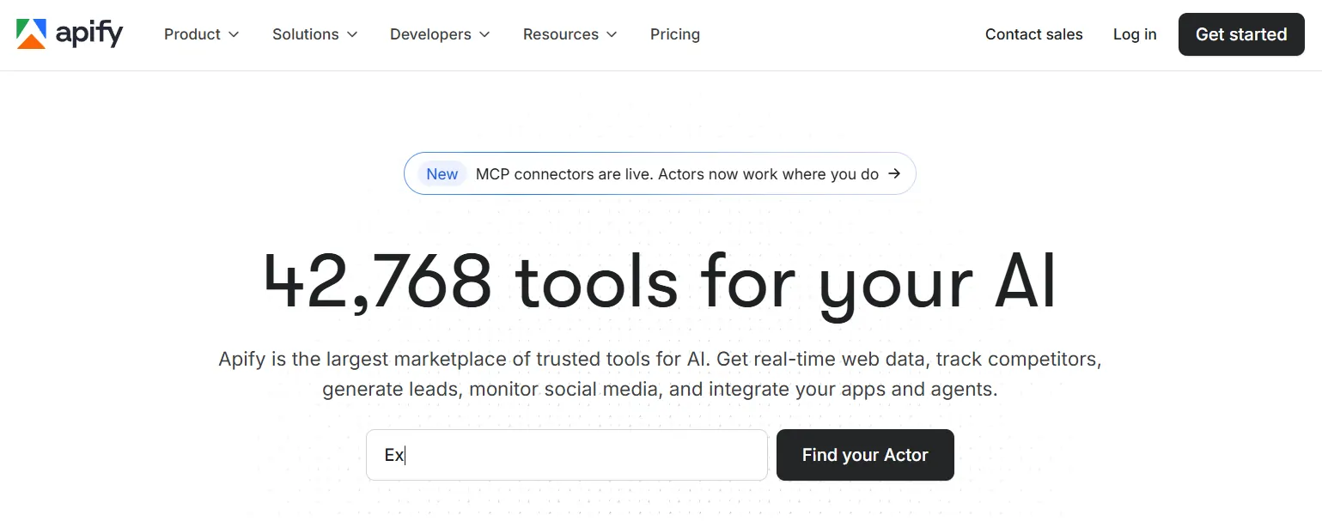Click the Apify logo
1322x521 pixels.
70,34
